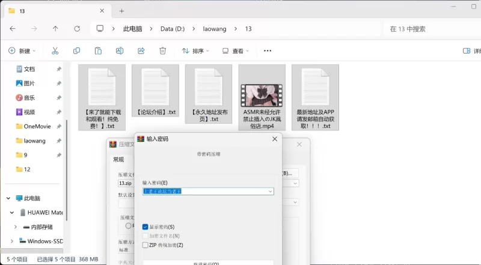This screenshot has width=481, height=265.
Task: Switch to the 常规 tab in archive dialog
Action: click(118, 159)
